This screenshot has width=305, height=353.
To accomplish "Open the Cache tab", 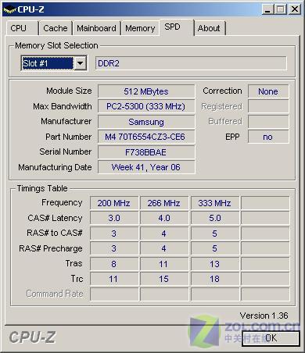I will [56, 28].
